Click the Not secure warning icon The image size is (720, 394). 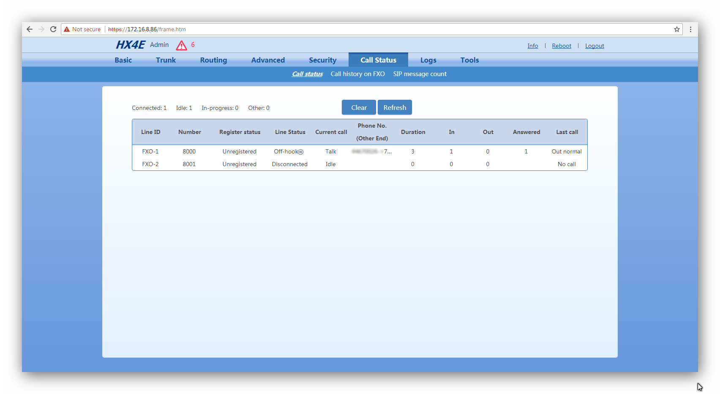point(67,29)
